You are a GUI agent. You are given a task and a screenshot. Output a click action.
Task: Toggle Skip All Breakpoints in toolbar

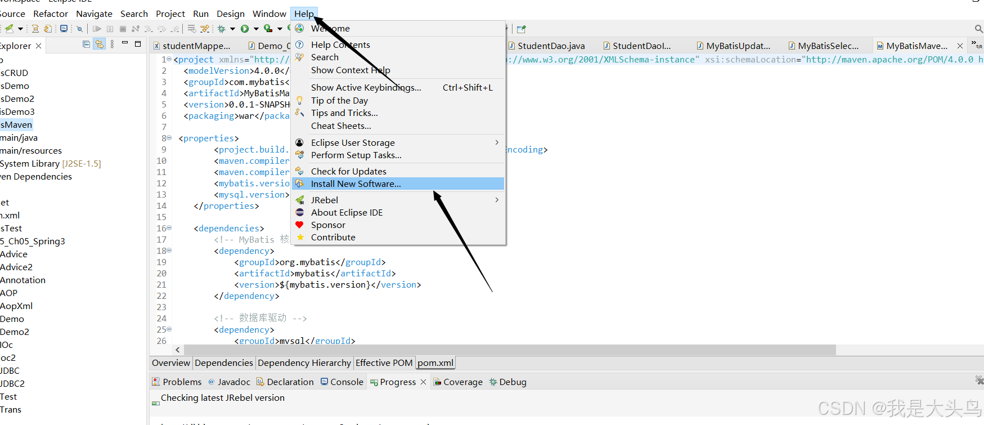click(79, 29)
